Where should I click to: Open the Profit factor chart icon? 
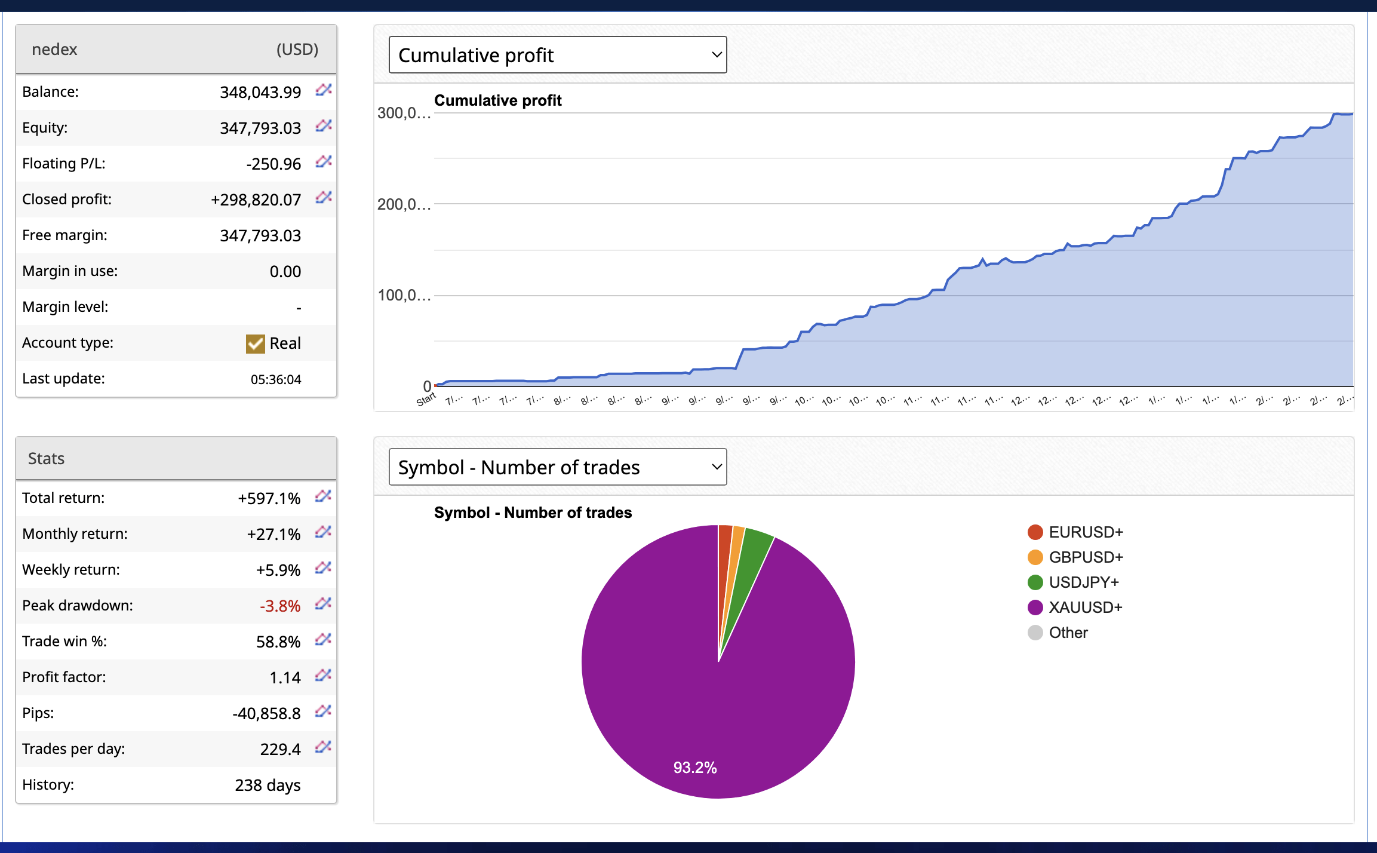[323, 676]
